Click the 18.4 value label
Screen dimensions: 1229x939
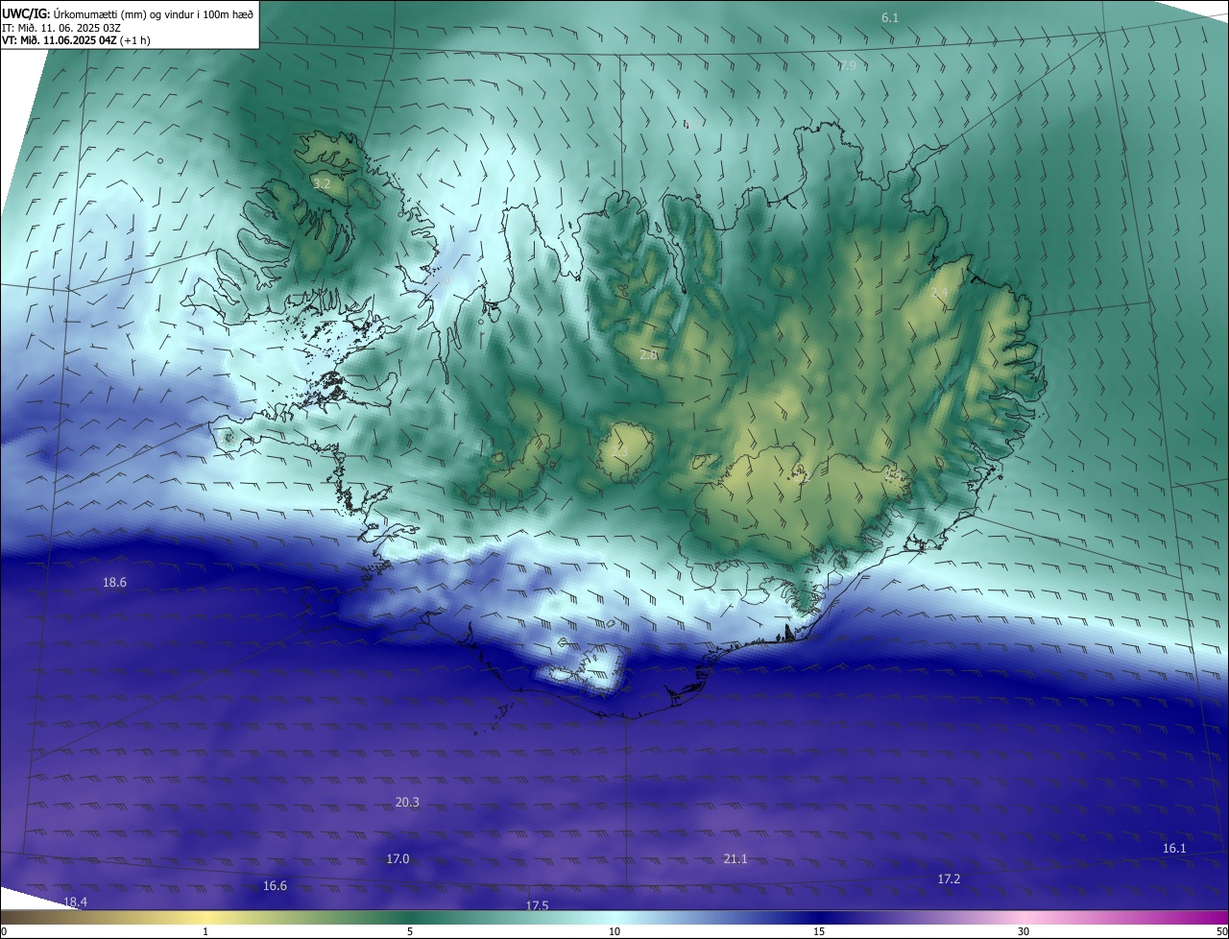75,903
